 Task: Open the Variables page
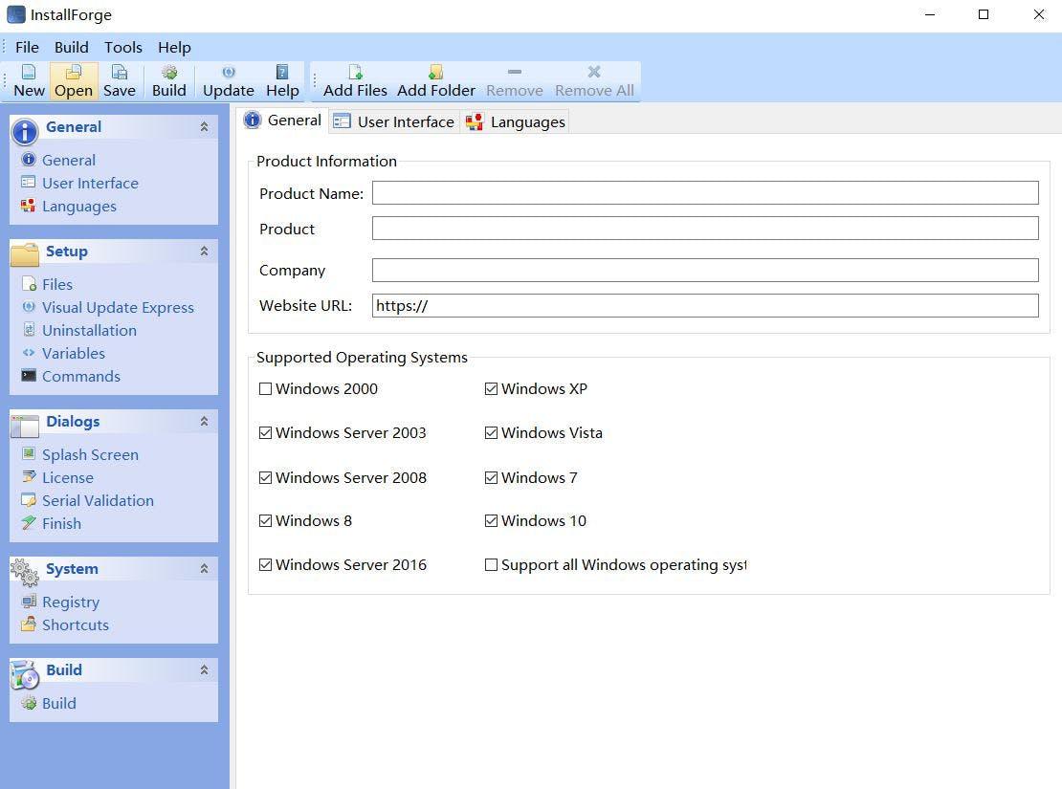pos(73,354)
